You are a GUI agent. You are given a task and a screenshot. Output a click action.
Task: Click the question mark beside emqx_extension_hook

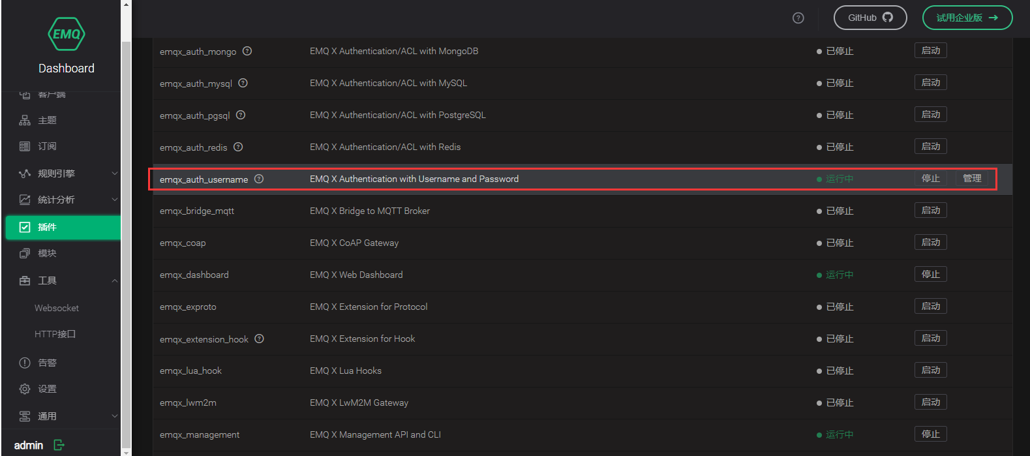pyautogui.click(x=259, y=339)
